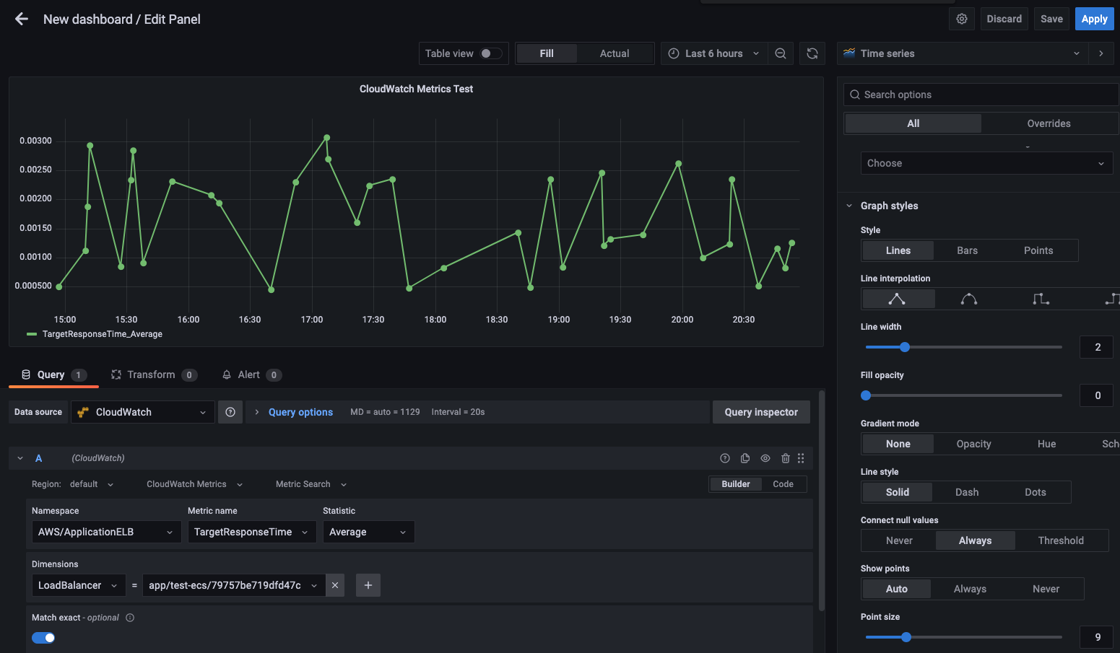Click the zoom out time range icon

tap(781, 53)
